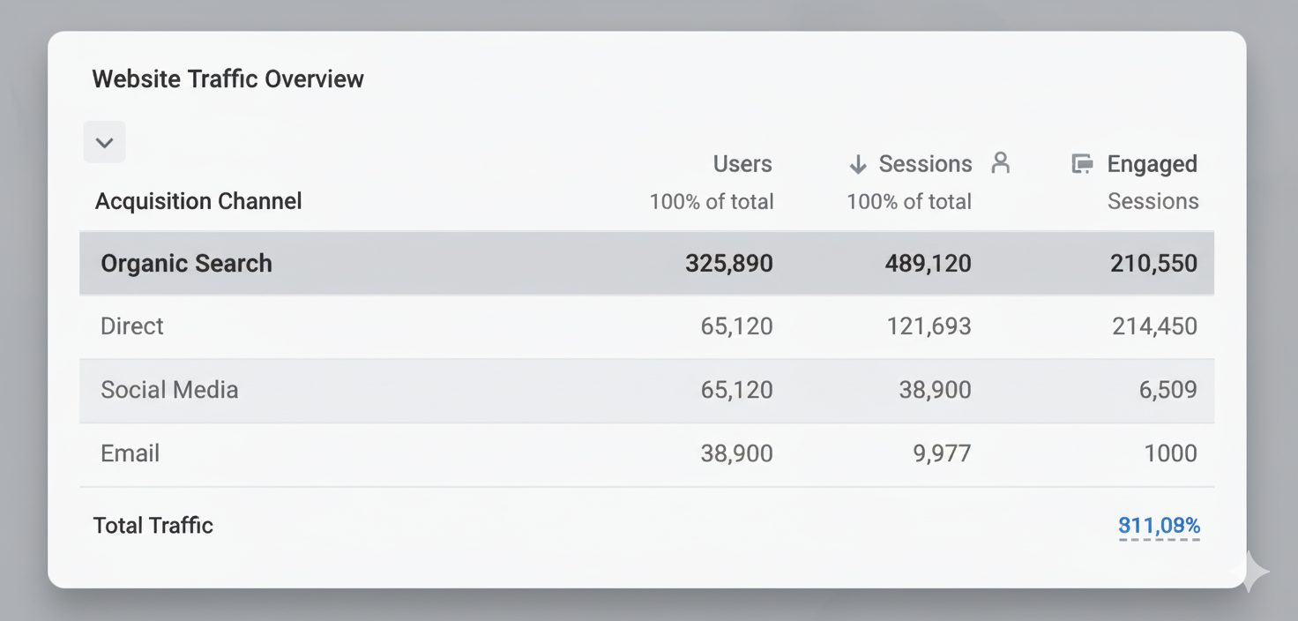Image resolution: width=1298 pixels, height=621 pixels.
Task: Click the person icon next to Sessions
Action: tap(1000, 162)
